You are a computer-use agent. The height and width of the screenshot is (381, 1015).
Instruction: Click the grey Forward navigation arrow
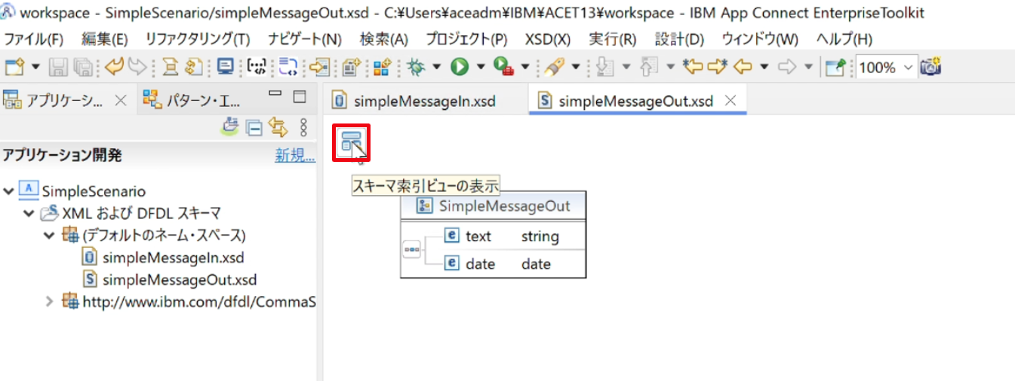[787, 67]
